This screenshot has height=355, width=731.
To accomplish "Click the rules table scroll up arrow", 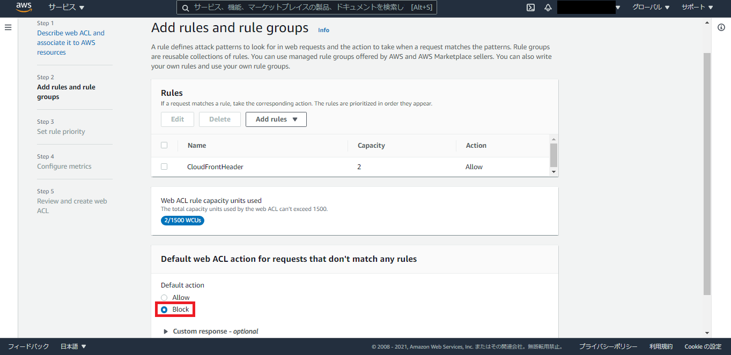I will click(x=554, y=139).
